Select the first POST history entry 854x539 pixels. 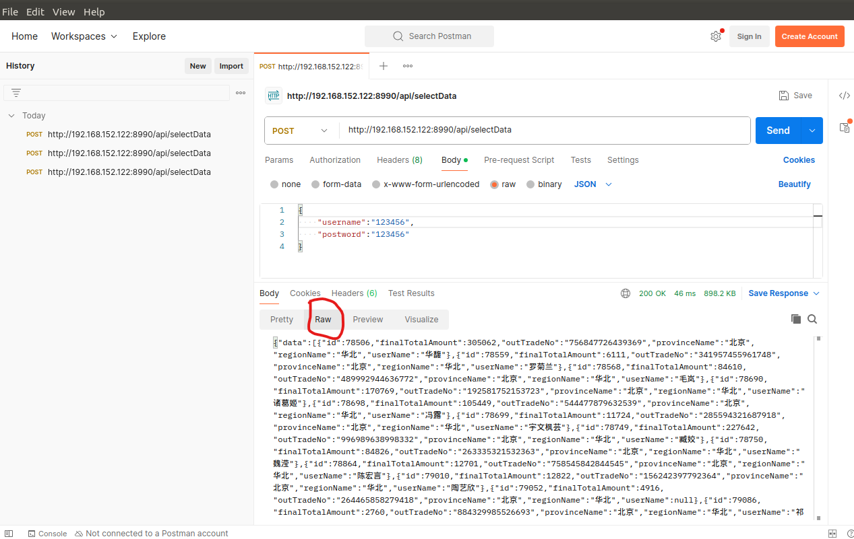[119, 135]
